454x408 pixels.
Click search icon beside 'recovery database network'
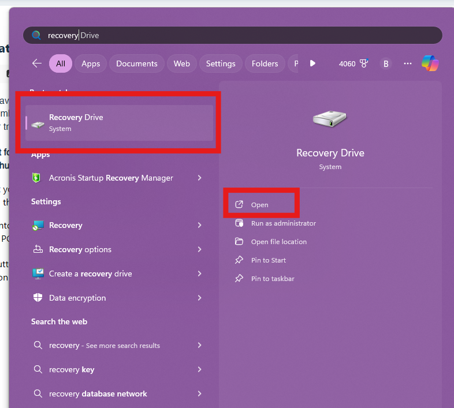tap(38, 394)
